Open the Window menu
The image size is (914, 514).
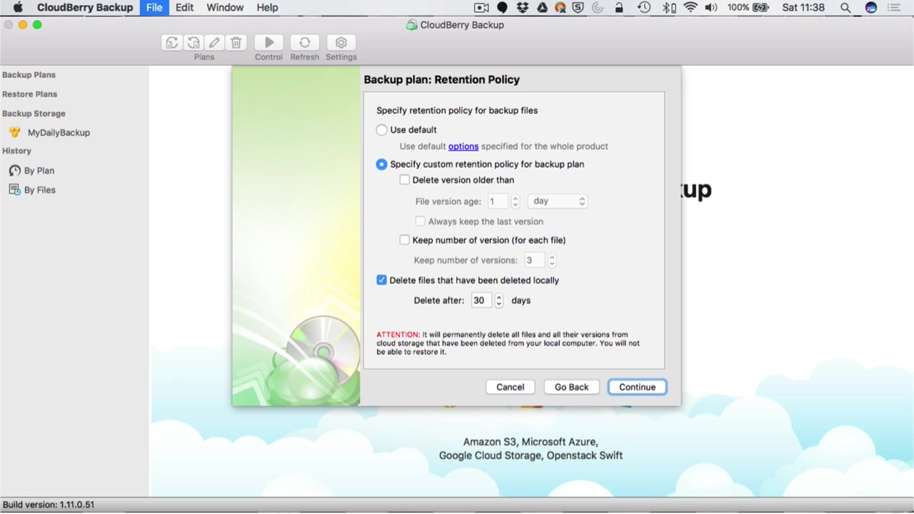225,8
